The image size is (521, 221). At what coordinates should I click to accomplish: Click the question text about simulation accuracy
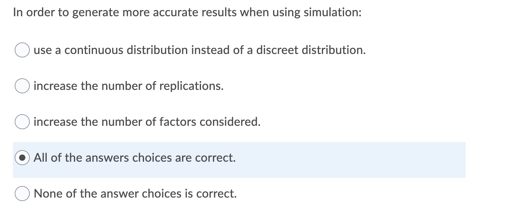click(188, 12)
